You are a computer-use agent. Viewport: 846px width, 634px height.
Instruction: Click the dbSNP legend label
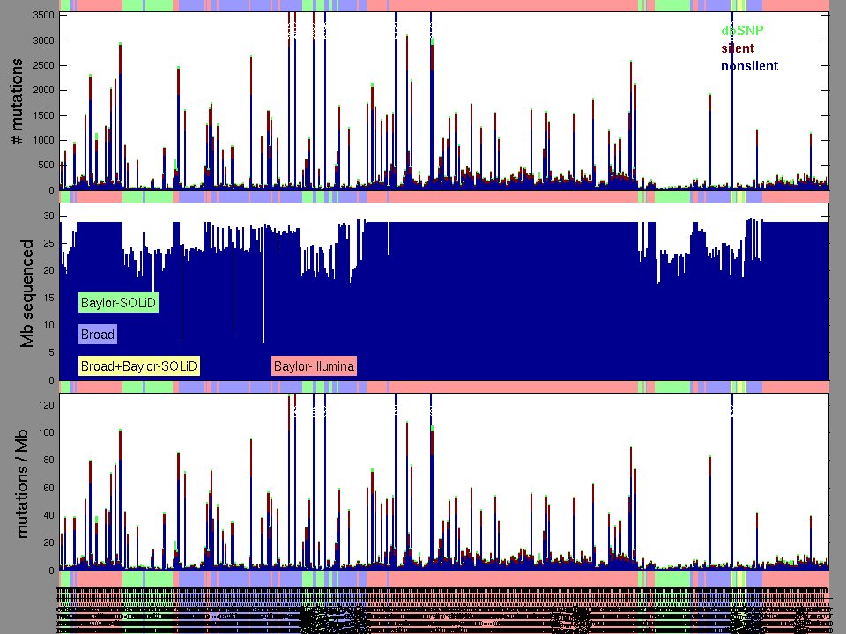pyautogui.click(x=742, y=31)
